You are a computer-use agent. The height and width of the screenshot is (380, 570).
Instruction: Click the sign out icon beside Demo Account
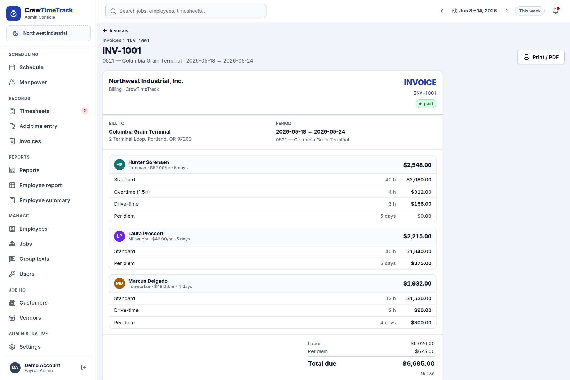(x=84, y=368)
